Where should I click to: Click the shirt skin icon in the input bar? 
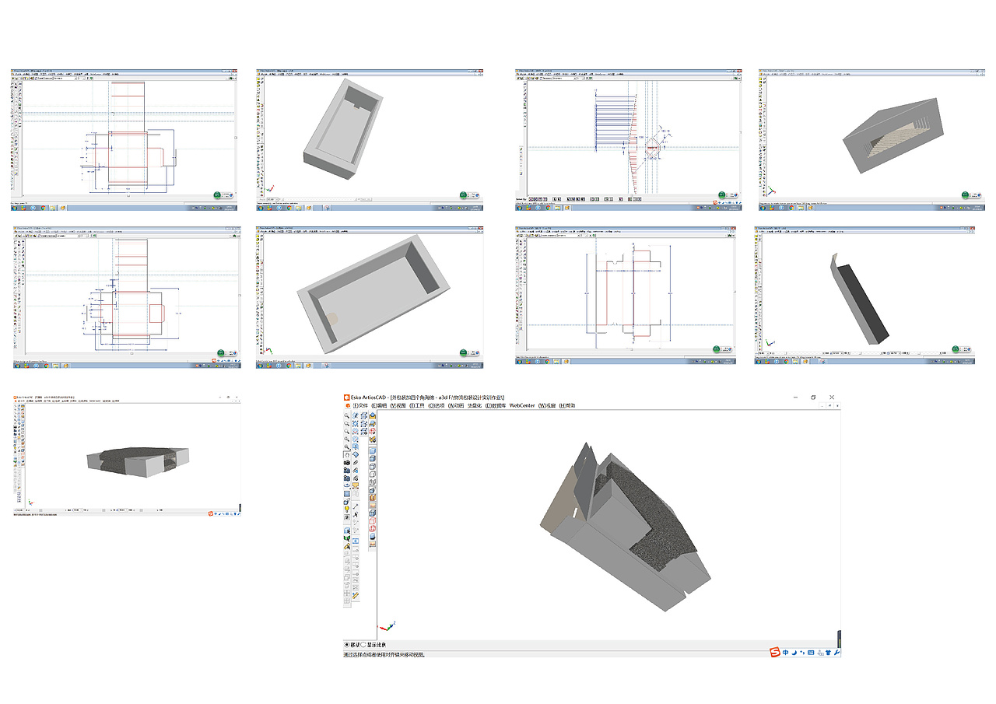(828, 652)
